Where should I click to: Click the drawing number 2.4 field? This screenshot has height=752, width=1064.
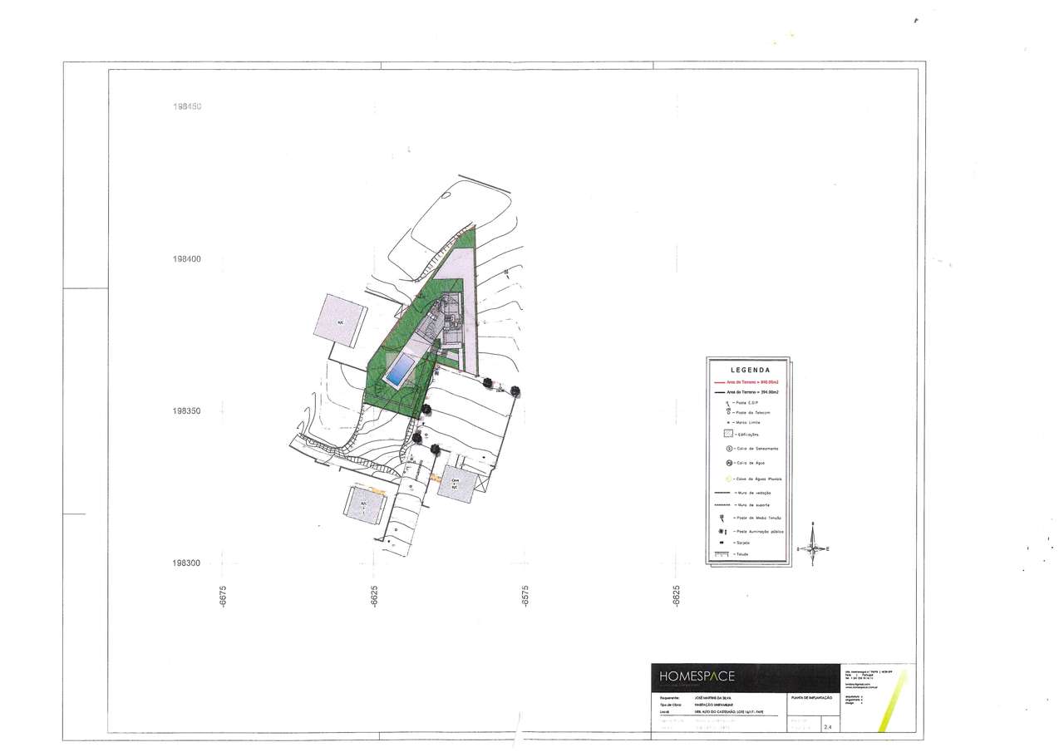829,726
